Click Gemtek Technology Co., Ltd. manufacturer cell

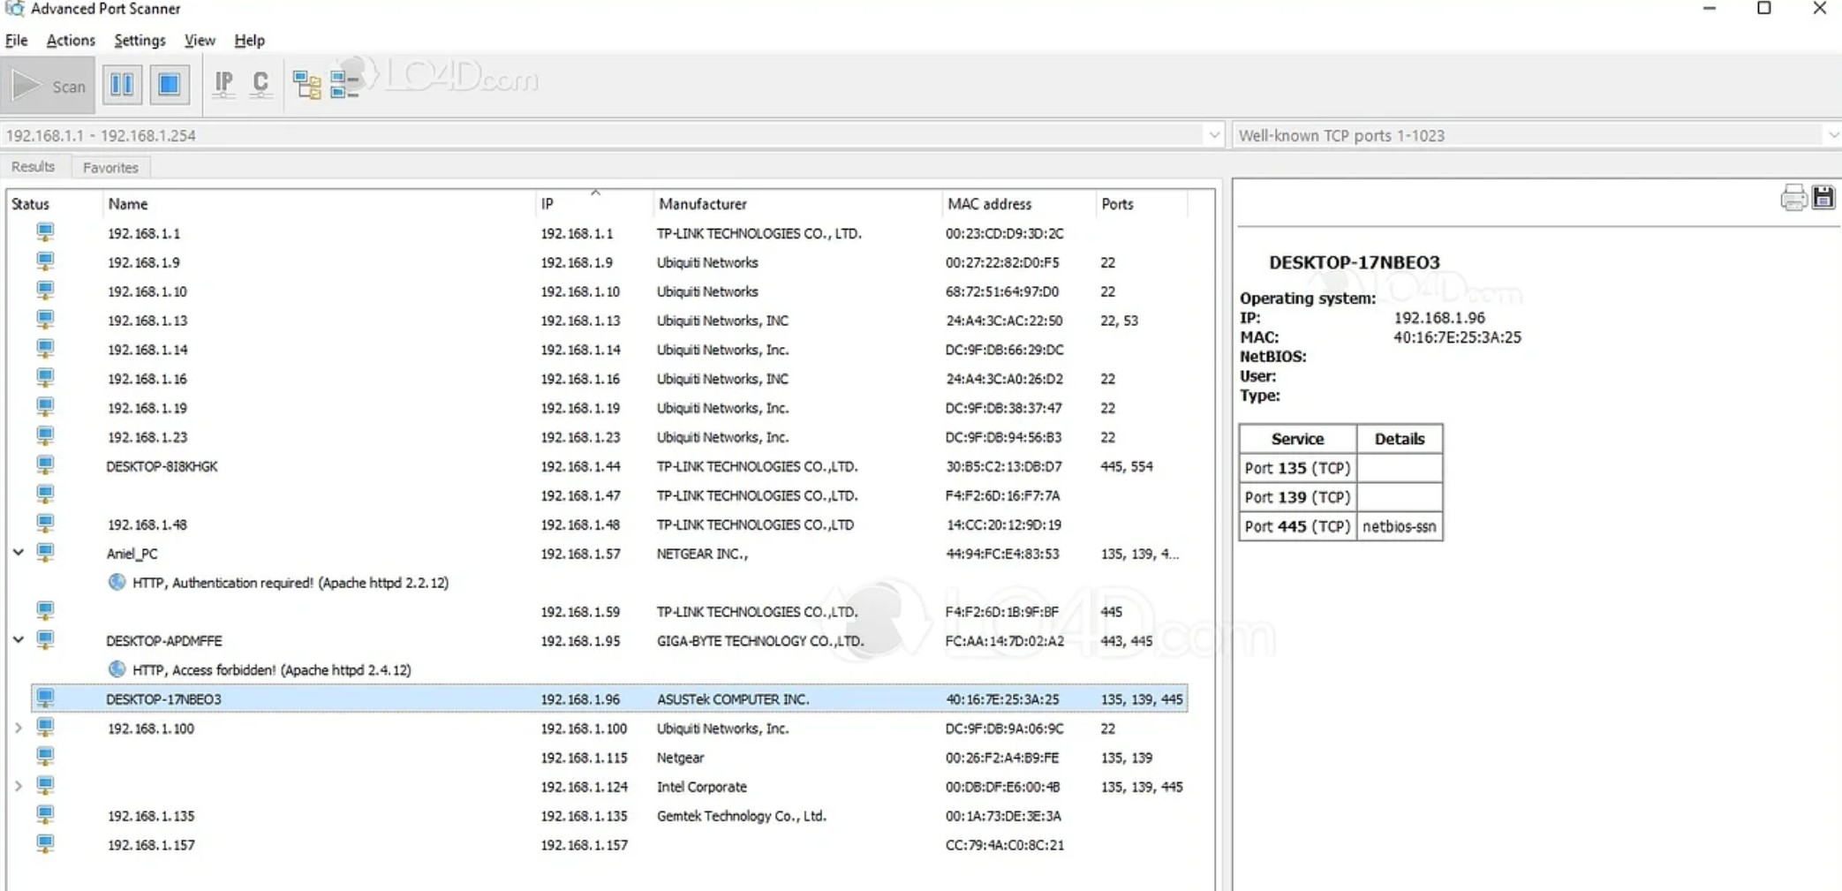pos(742,816)
